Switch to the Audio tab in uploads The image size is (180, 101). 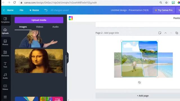[x=55, y=27]
